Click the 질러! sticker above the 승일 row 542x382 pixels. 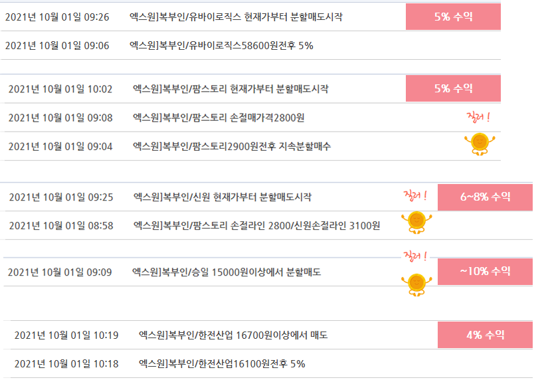[x=416, y=256]
